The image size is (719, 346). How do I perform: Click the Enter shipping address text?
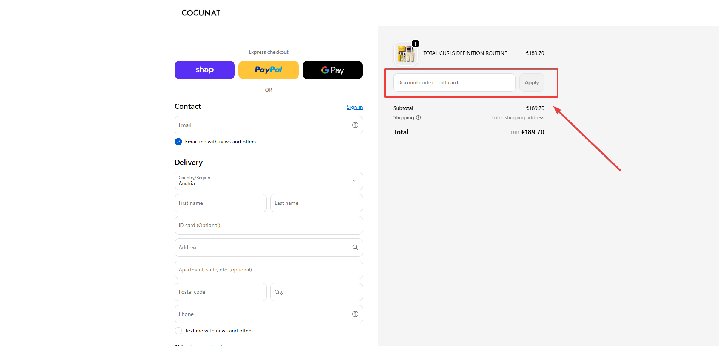coord(518,117)
